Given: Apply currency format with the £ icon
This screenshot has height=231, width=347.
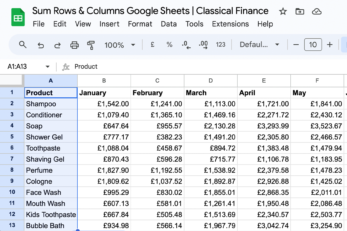Looking at the screenshot, I should pos(152,45).
